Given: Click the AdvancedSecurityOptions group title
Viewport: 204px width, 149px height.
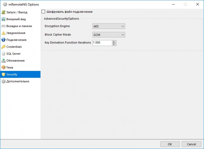Looking at the screenshot, I should (x=61, y=18).
